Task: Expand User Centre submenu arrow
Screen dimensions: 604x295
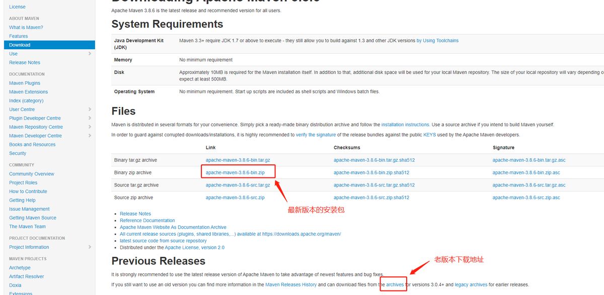Action: coord(90,110)
